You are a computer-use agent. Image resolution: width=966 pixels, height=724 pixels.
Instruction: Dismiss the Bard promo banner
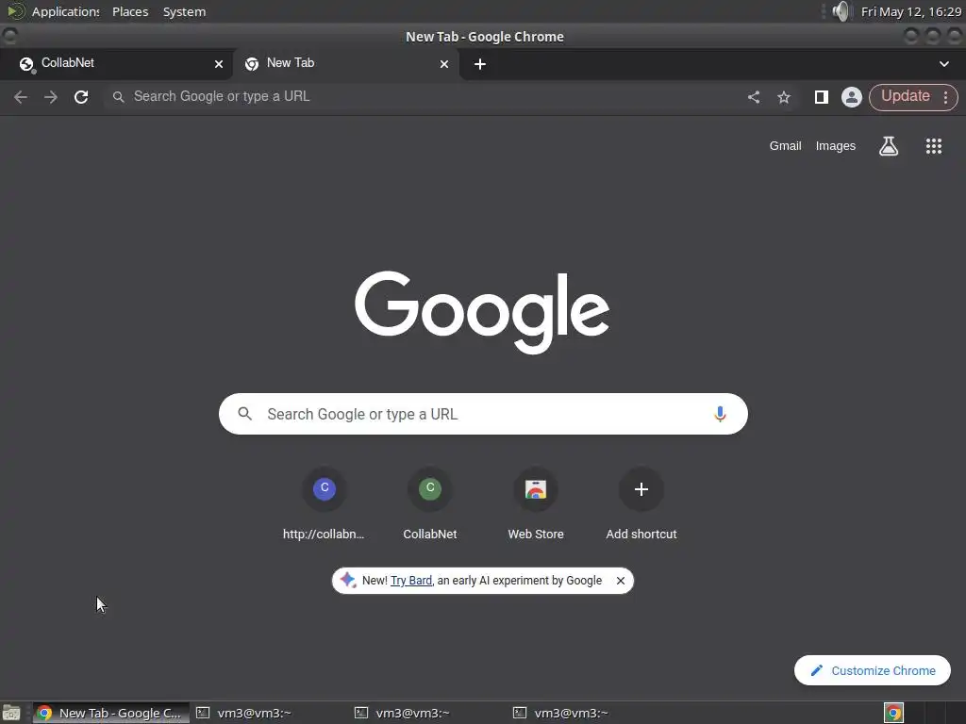[621, 581]
